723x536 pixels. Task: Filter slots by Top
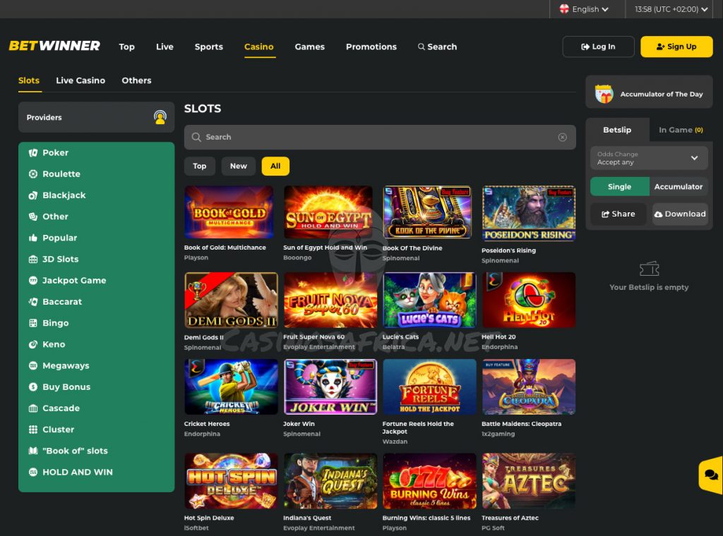(x=200, y=166)
